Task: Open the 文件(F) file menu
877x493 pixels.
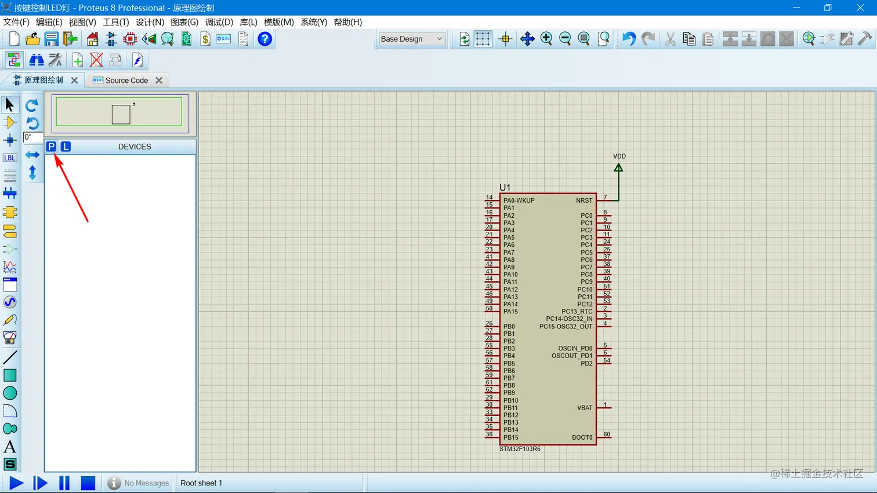Action: point(16,22)
